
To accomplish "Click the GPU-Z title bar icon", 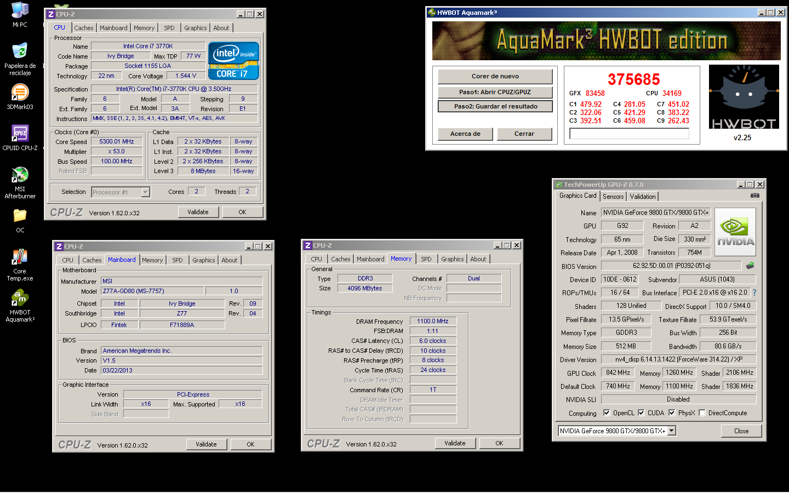I will [559, 185].
